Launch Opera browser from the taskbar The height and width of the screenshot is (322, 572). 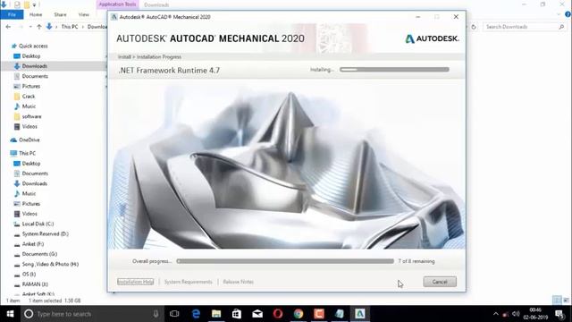pos(278,314)
